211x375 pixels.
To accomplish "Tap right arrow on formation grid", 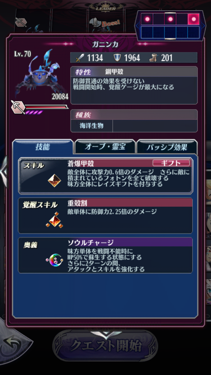I will coord(203,26).
